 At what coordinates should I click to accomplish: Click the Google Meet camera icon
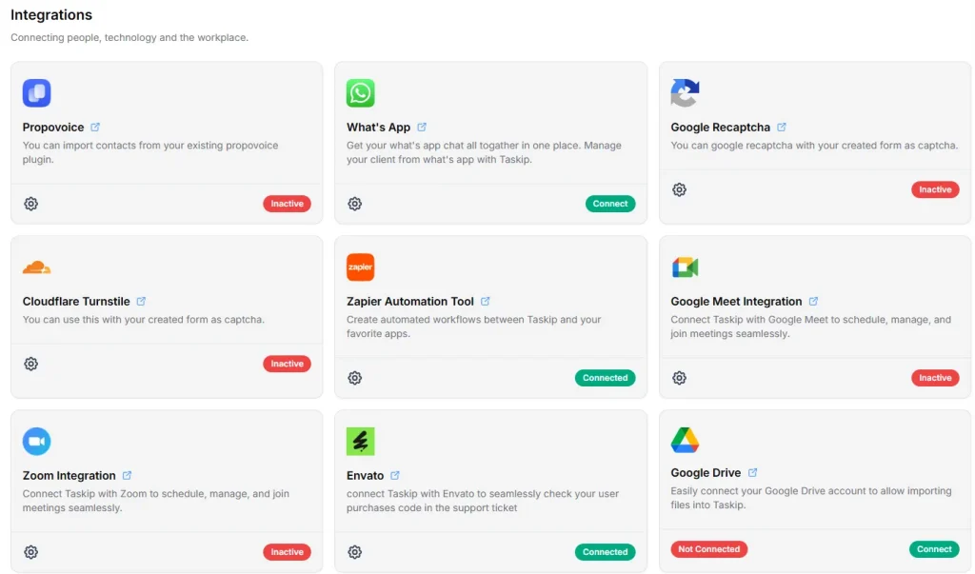pyautogui.click(x=685, y=267)
